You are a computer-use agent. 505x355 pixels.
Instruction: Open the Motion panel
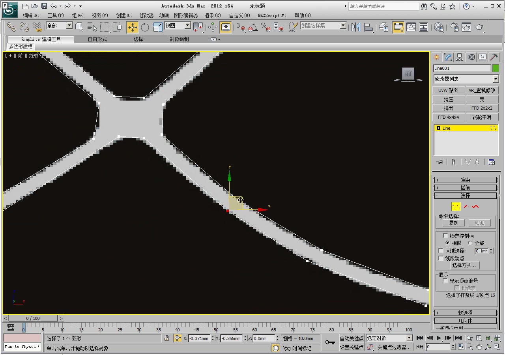click(471, 57)
